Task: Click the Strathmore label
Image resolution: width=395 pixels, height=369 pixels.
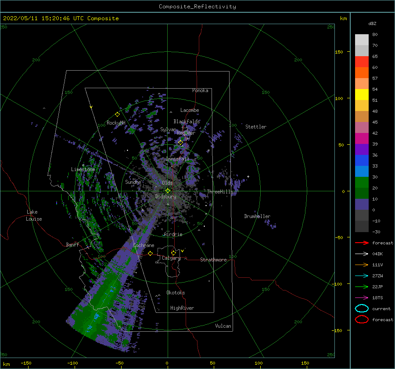Action: click(213, 260)
